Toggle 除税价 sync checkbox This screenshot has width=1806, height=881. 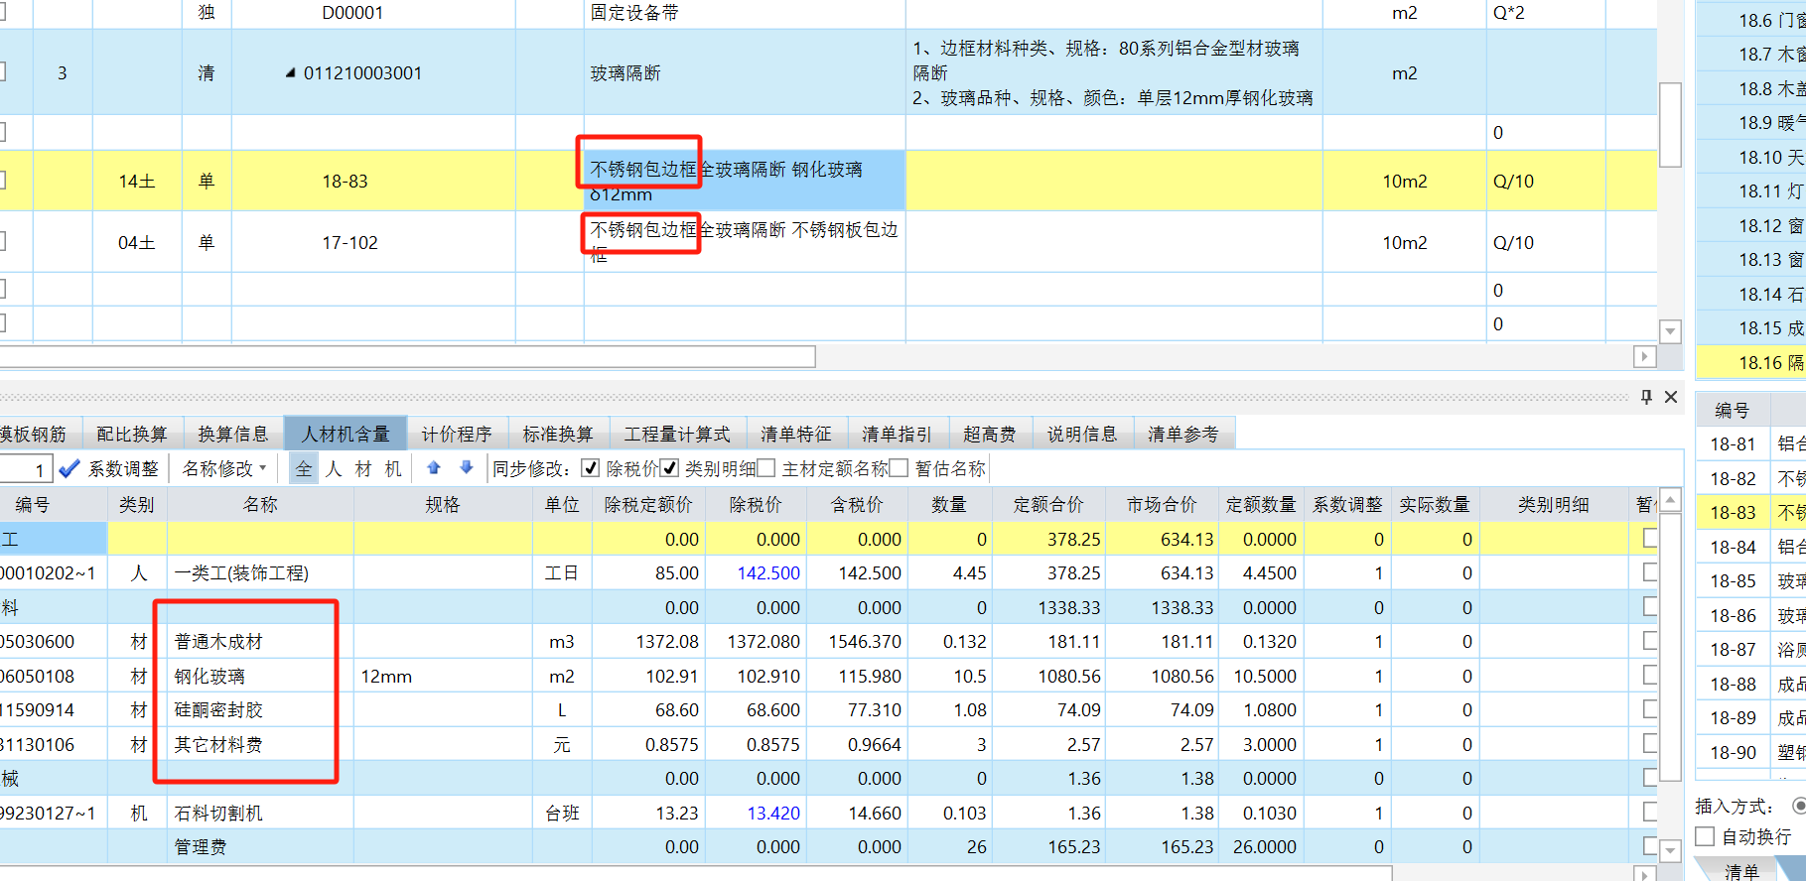(591, 468)
